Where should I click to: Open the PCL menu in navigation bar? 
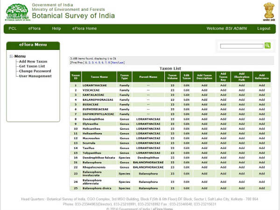tap(13, 28)
